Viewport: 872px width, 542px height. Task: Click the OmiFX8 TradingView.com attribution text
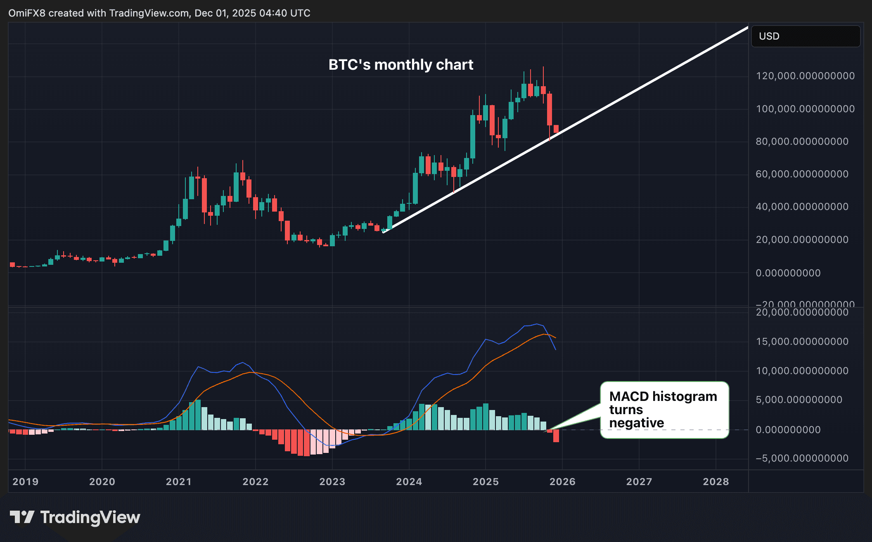pos(159,13)
